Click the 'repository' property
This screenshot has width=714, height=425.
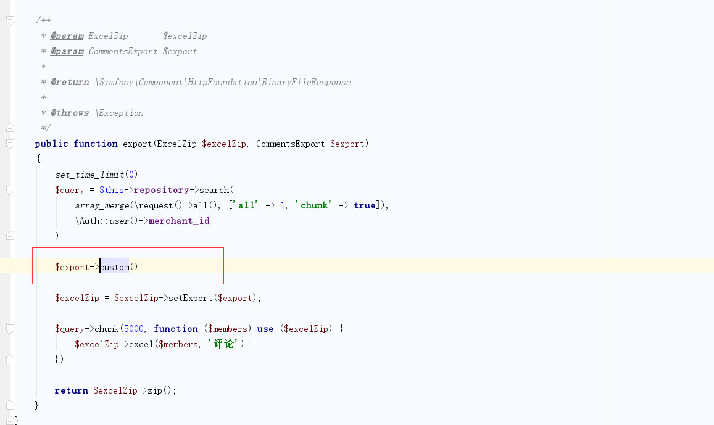161,190
